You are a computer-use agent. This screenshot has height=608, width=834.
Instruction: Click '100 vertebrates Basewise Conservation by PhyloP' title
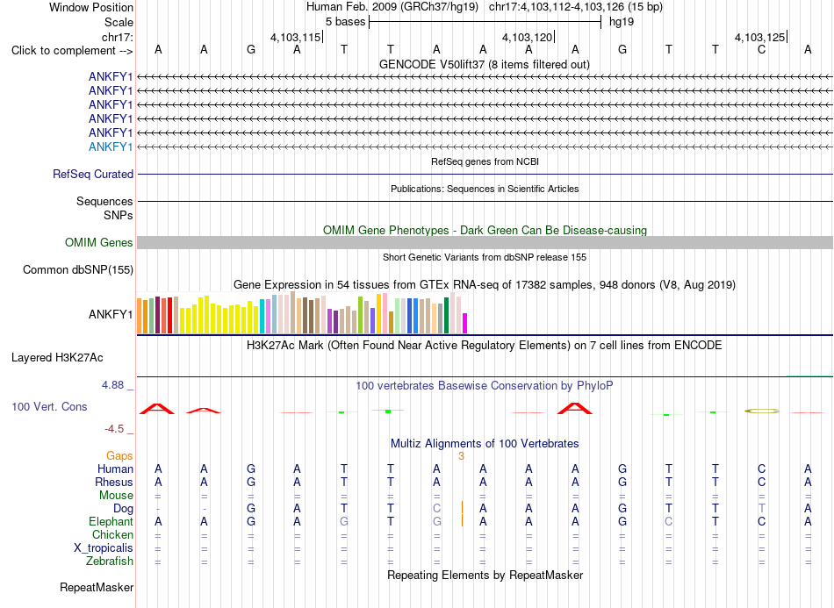point(485,386)
